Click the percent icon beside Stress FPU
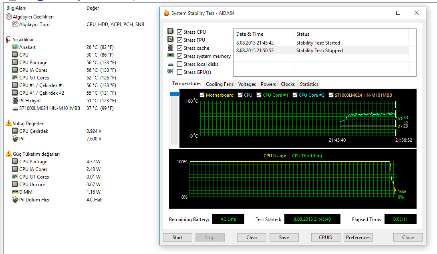The width and height of the screenshot is (437, 254). (171, 39)
